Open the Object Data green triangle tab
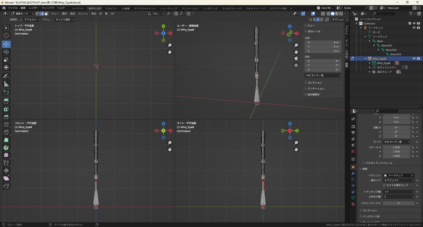Screen dimensions: 423x227 coord(353,198)
